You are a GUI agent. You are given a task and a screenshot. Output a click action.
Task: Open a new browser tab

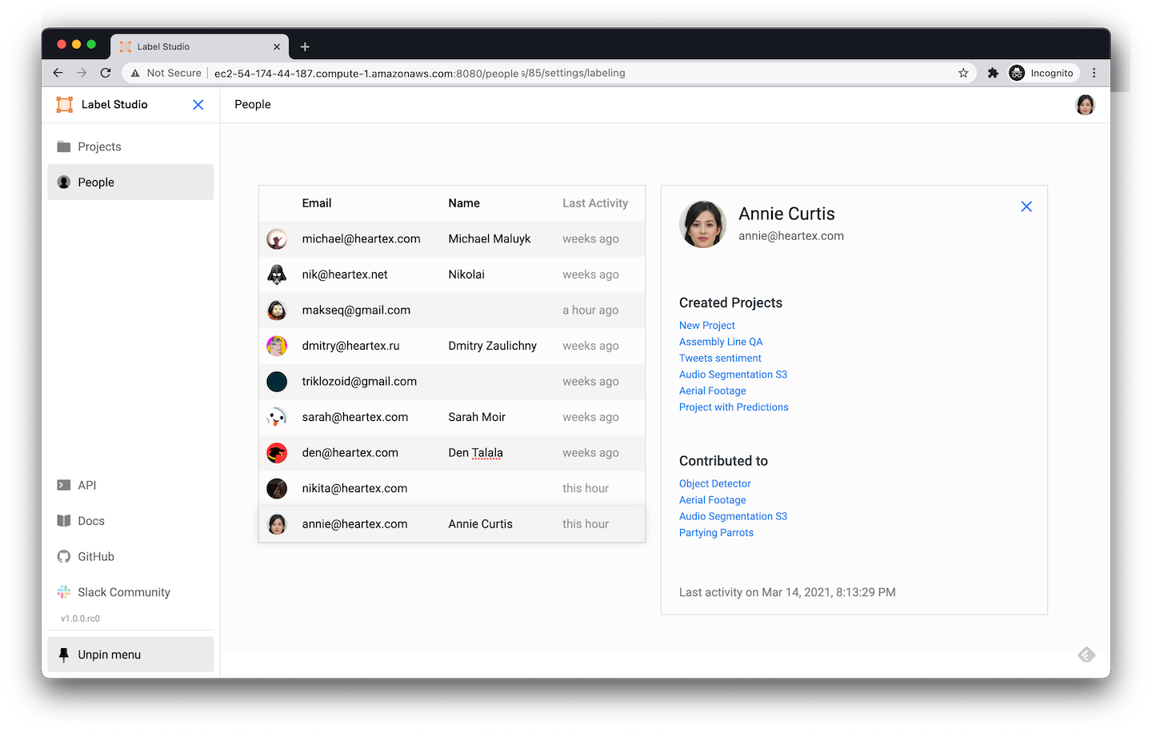pos(305,46)
